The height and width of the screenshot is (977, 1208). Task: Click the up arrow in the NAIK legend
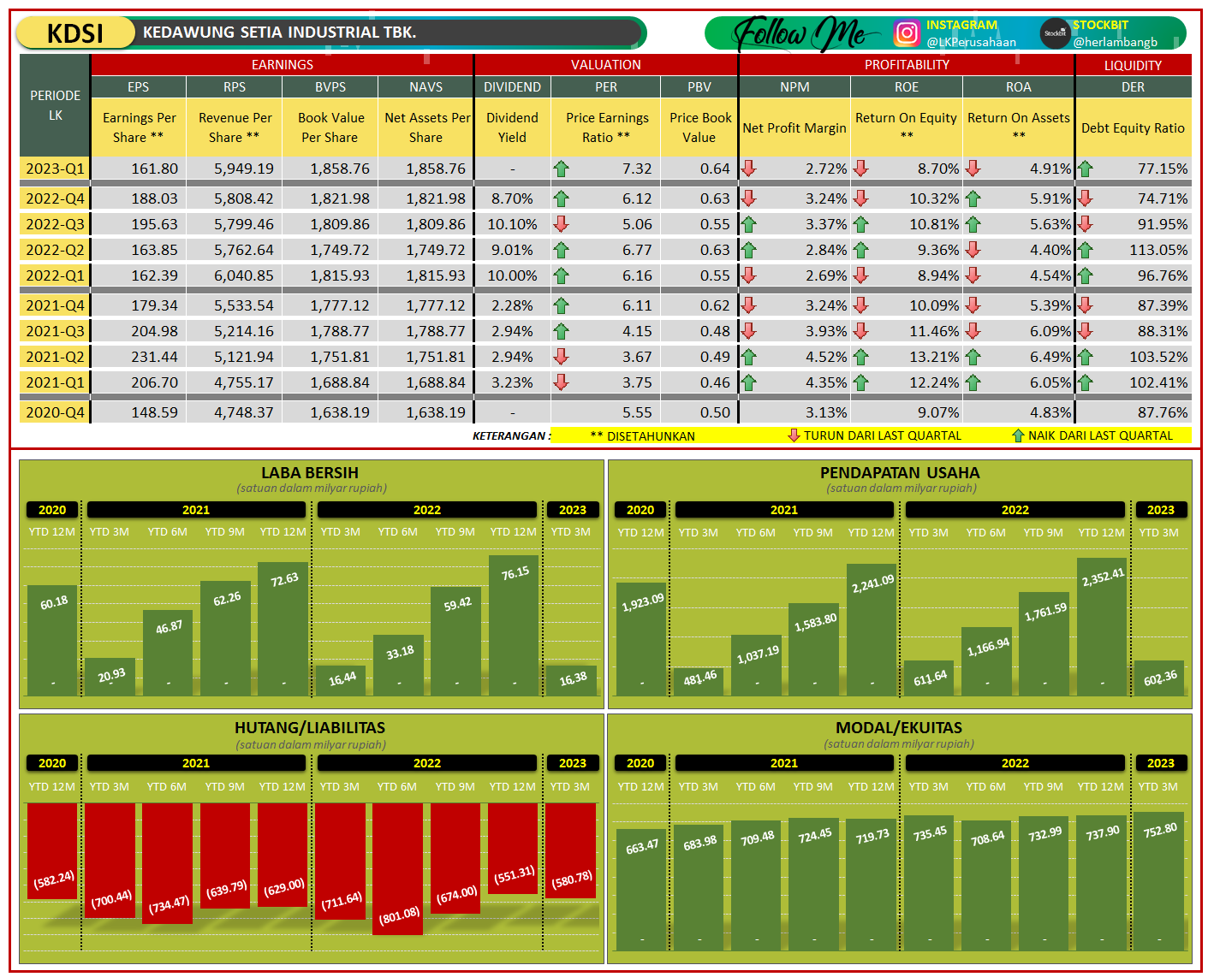click(x=1019, y=435)
